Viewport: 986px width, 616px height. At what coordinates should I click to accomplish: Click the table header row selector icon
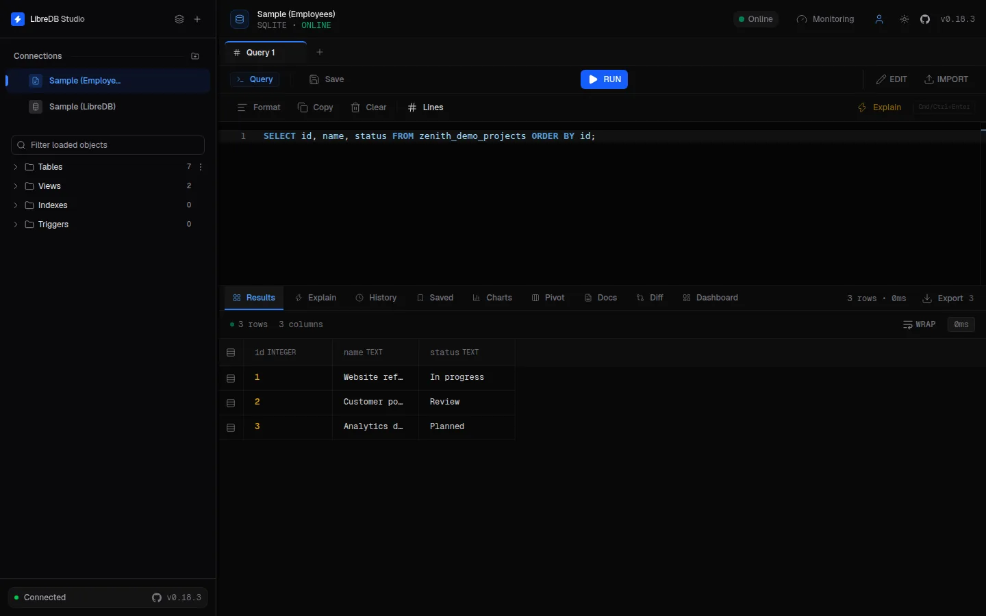tap(231, 352)
